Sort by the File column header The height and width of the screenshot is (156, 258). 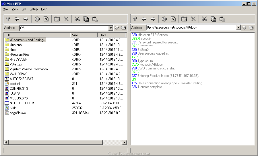[x=37, y=35]
